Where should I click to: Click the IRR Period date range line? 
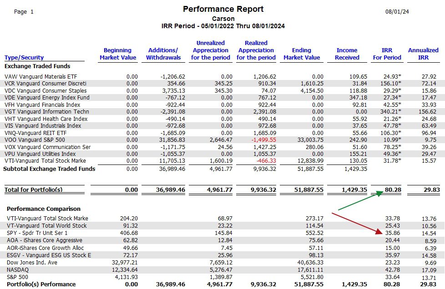[x=223, y=26]
